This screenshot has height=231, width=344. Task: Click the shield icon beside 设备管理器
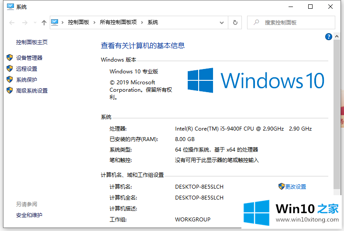(10, 58)
